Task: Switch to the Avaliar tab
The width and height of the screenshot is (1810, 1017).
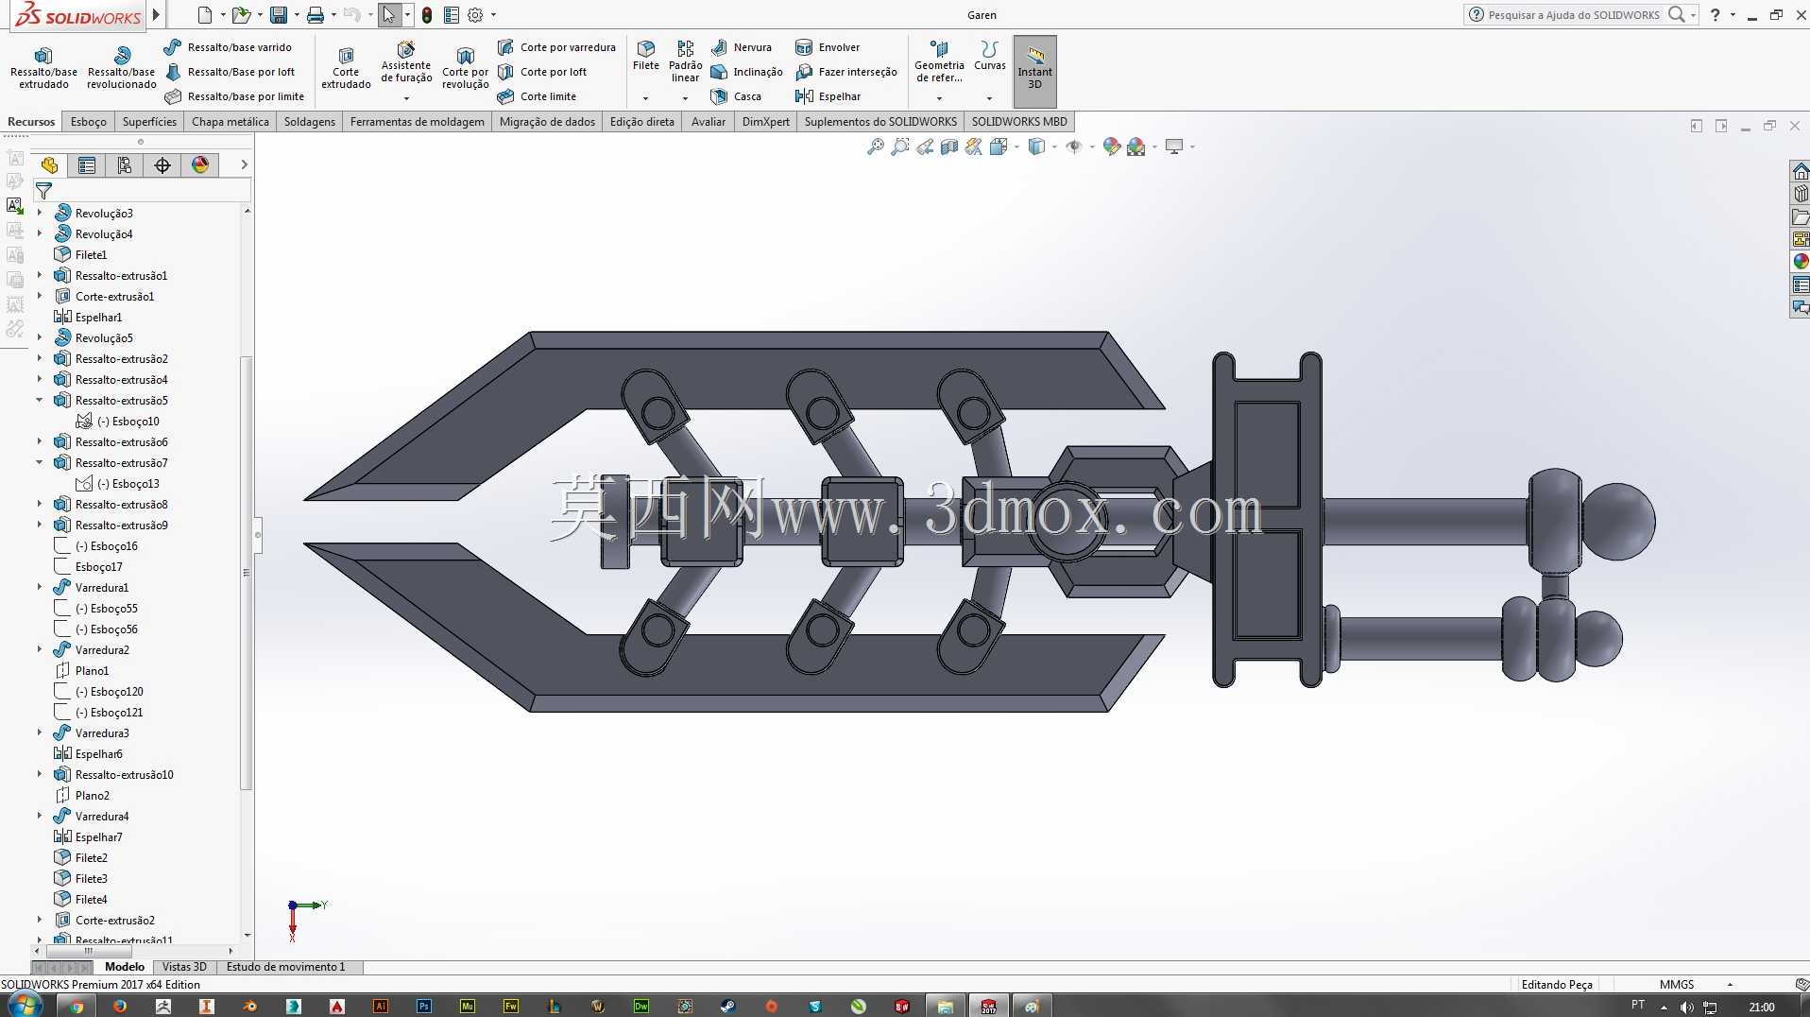Action: tap(709, 122)
